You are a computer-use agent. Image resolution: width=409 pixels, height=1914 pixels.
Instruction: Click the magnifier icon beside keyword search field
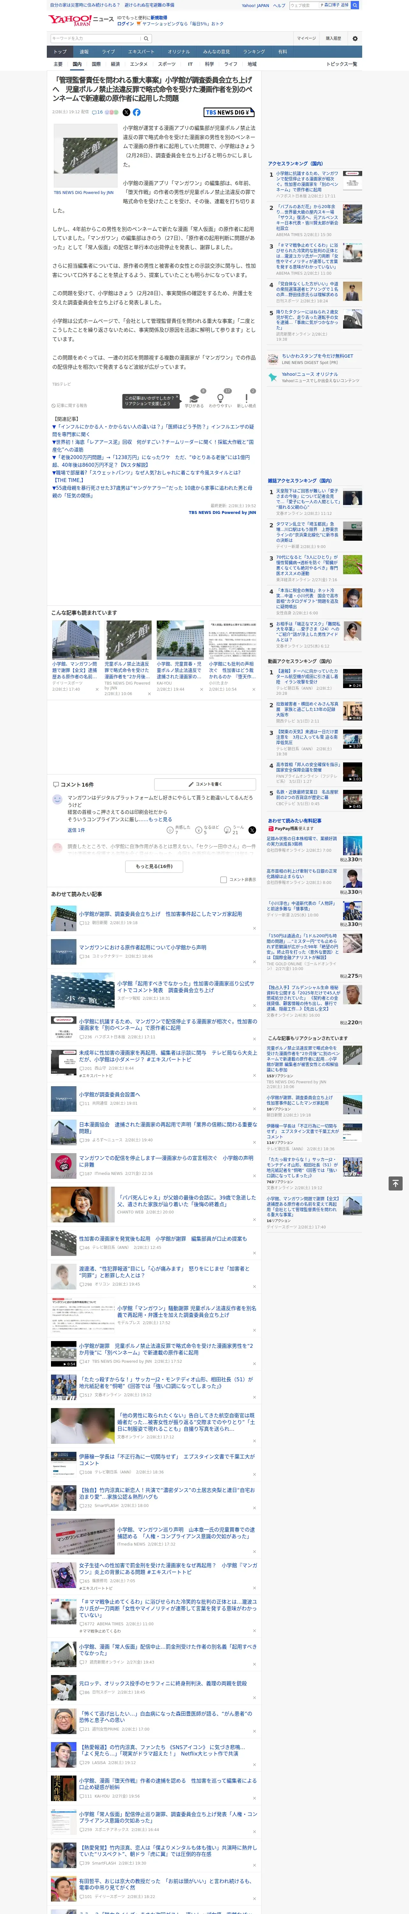coord(146,39)
